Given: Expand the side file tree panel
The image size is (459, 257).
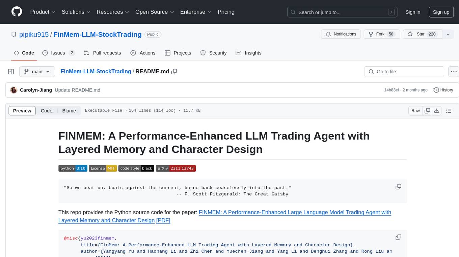Looking at the screenshot, I should pyautogui.click(x=11, y=72).
